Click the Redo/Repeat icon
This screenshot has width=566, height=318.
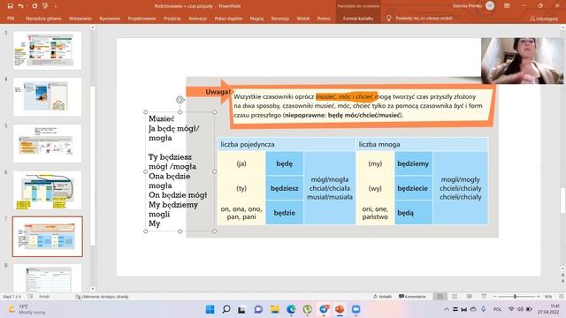click(x=34, y=6)
